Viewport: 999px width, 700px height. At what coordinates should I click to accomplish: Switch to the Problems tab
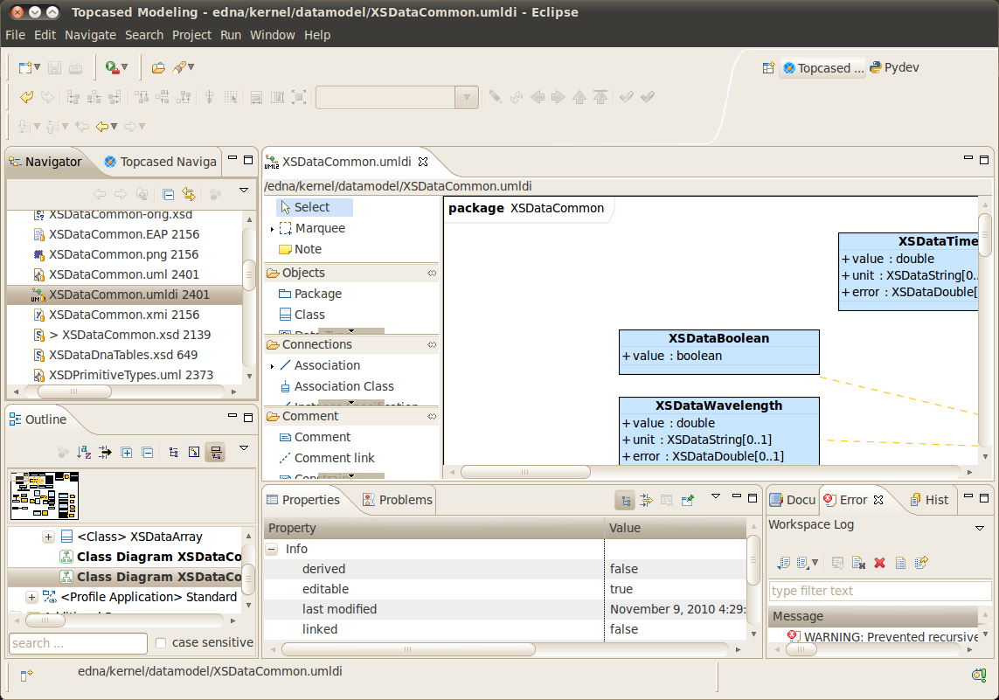pyautogui.click(x=398, y=500)
